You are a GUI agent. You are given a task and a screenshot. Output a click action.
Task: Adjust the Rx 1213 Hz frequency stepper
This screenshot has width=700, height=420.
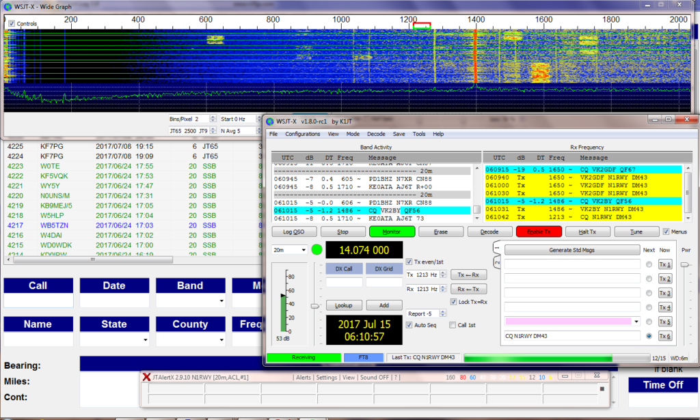click(443, 289)
